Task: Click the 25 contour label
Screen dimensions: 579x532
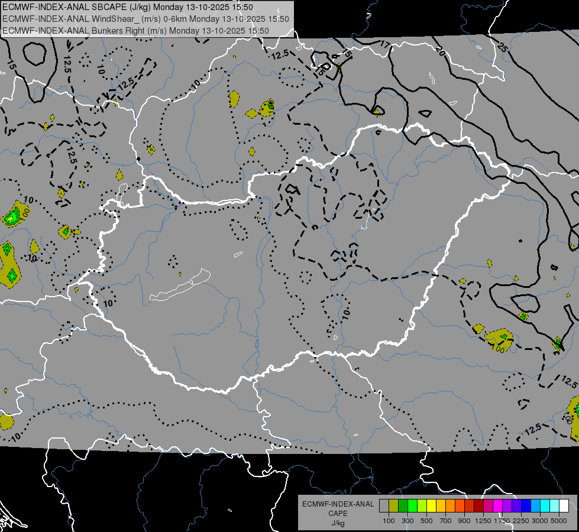Action: click(502, 47)
